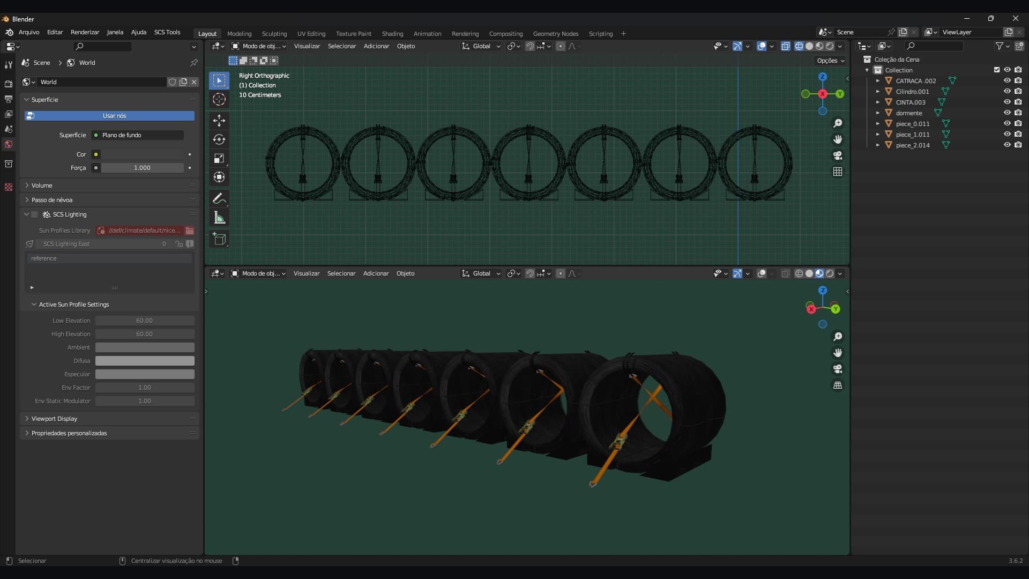Click the Usar nós button

[x=109, y=116]
